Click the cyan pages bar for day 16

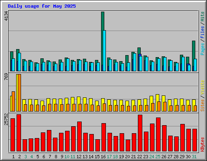click(104, 51)
